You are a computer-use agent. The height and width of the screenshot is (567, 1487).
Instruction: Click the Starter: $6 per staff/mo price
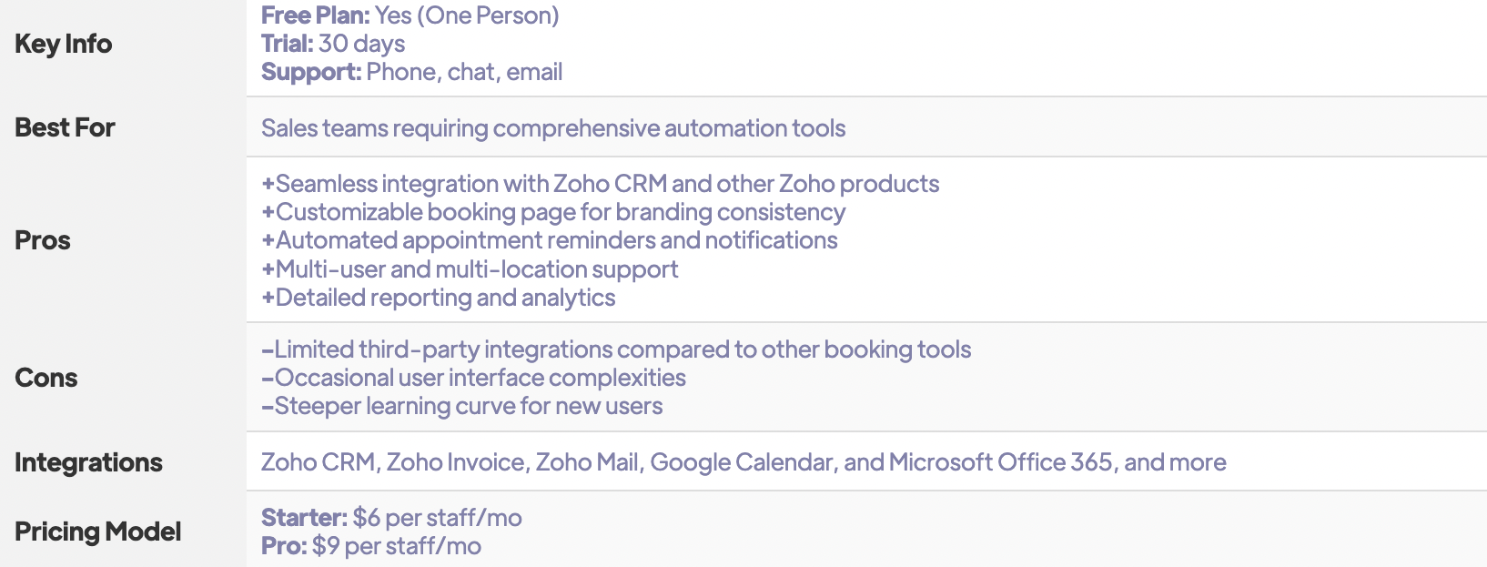(x=391, y=518)
